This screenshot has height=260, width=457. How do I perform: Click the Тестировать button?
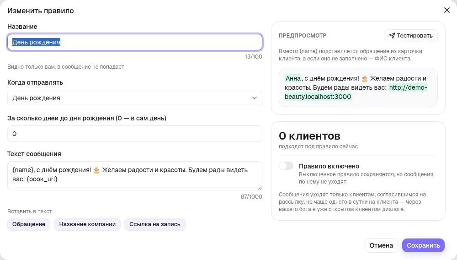click(411, 36)
